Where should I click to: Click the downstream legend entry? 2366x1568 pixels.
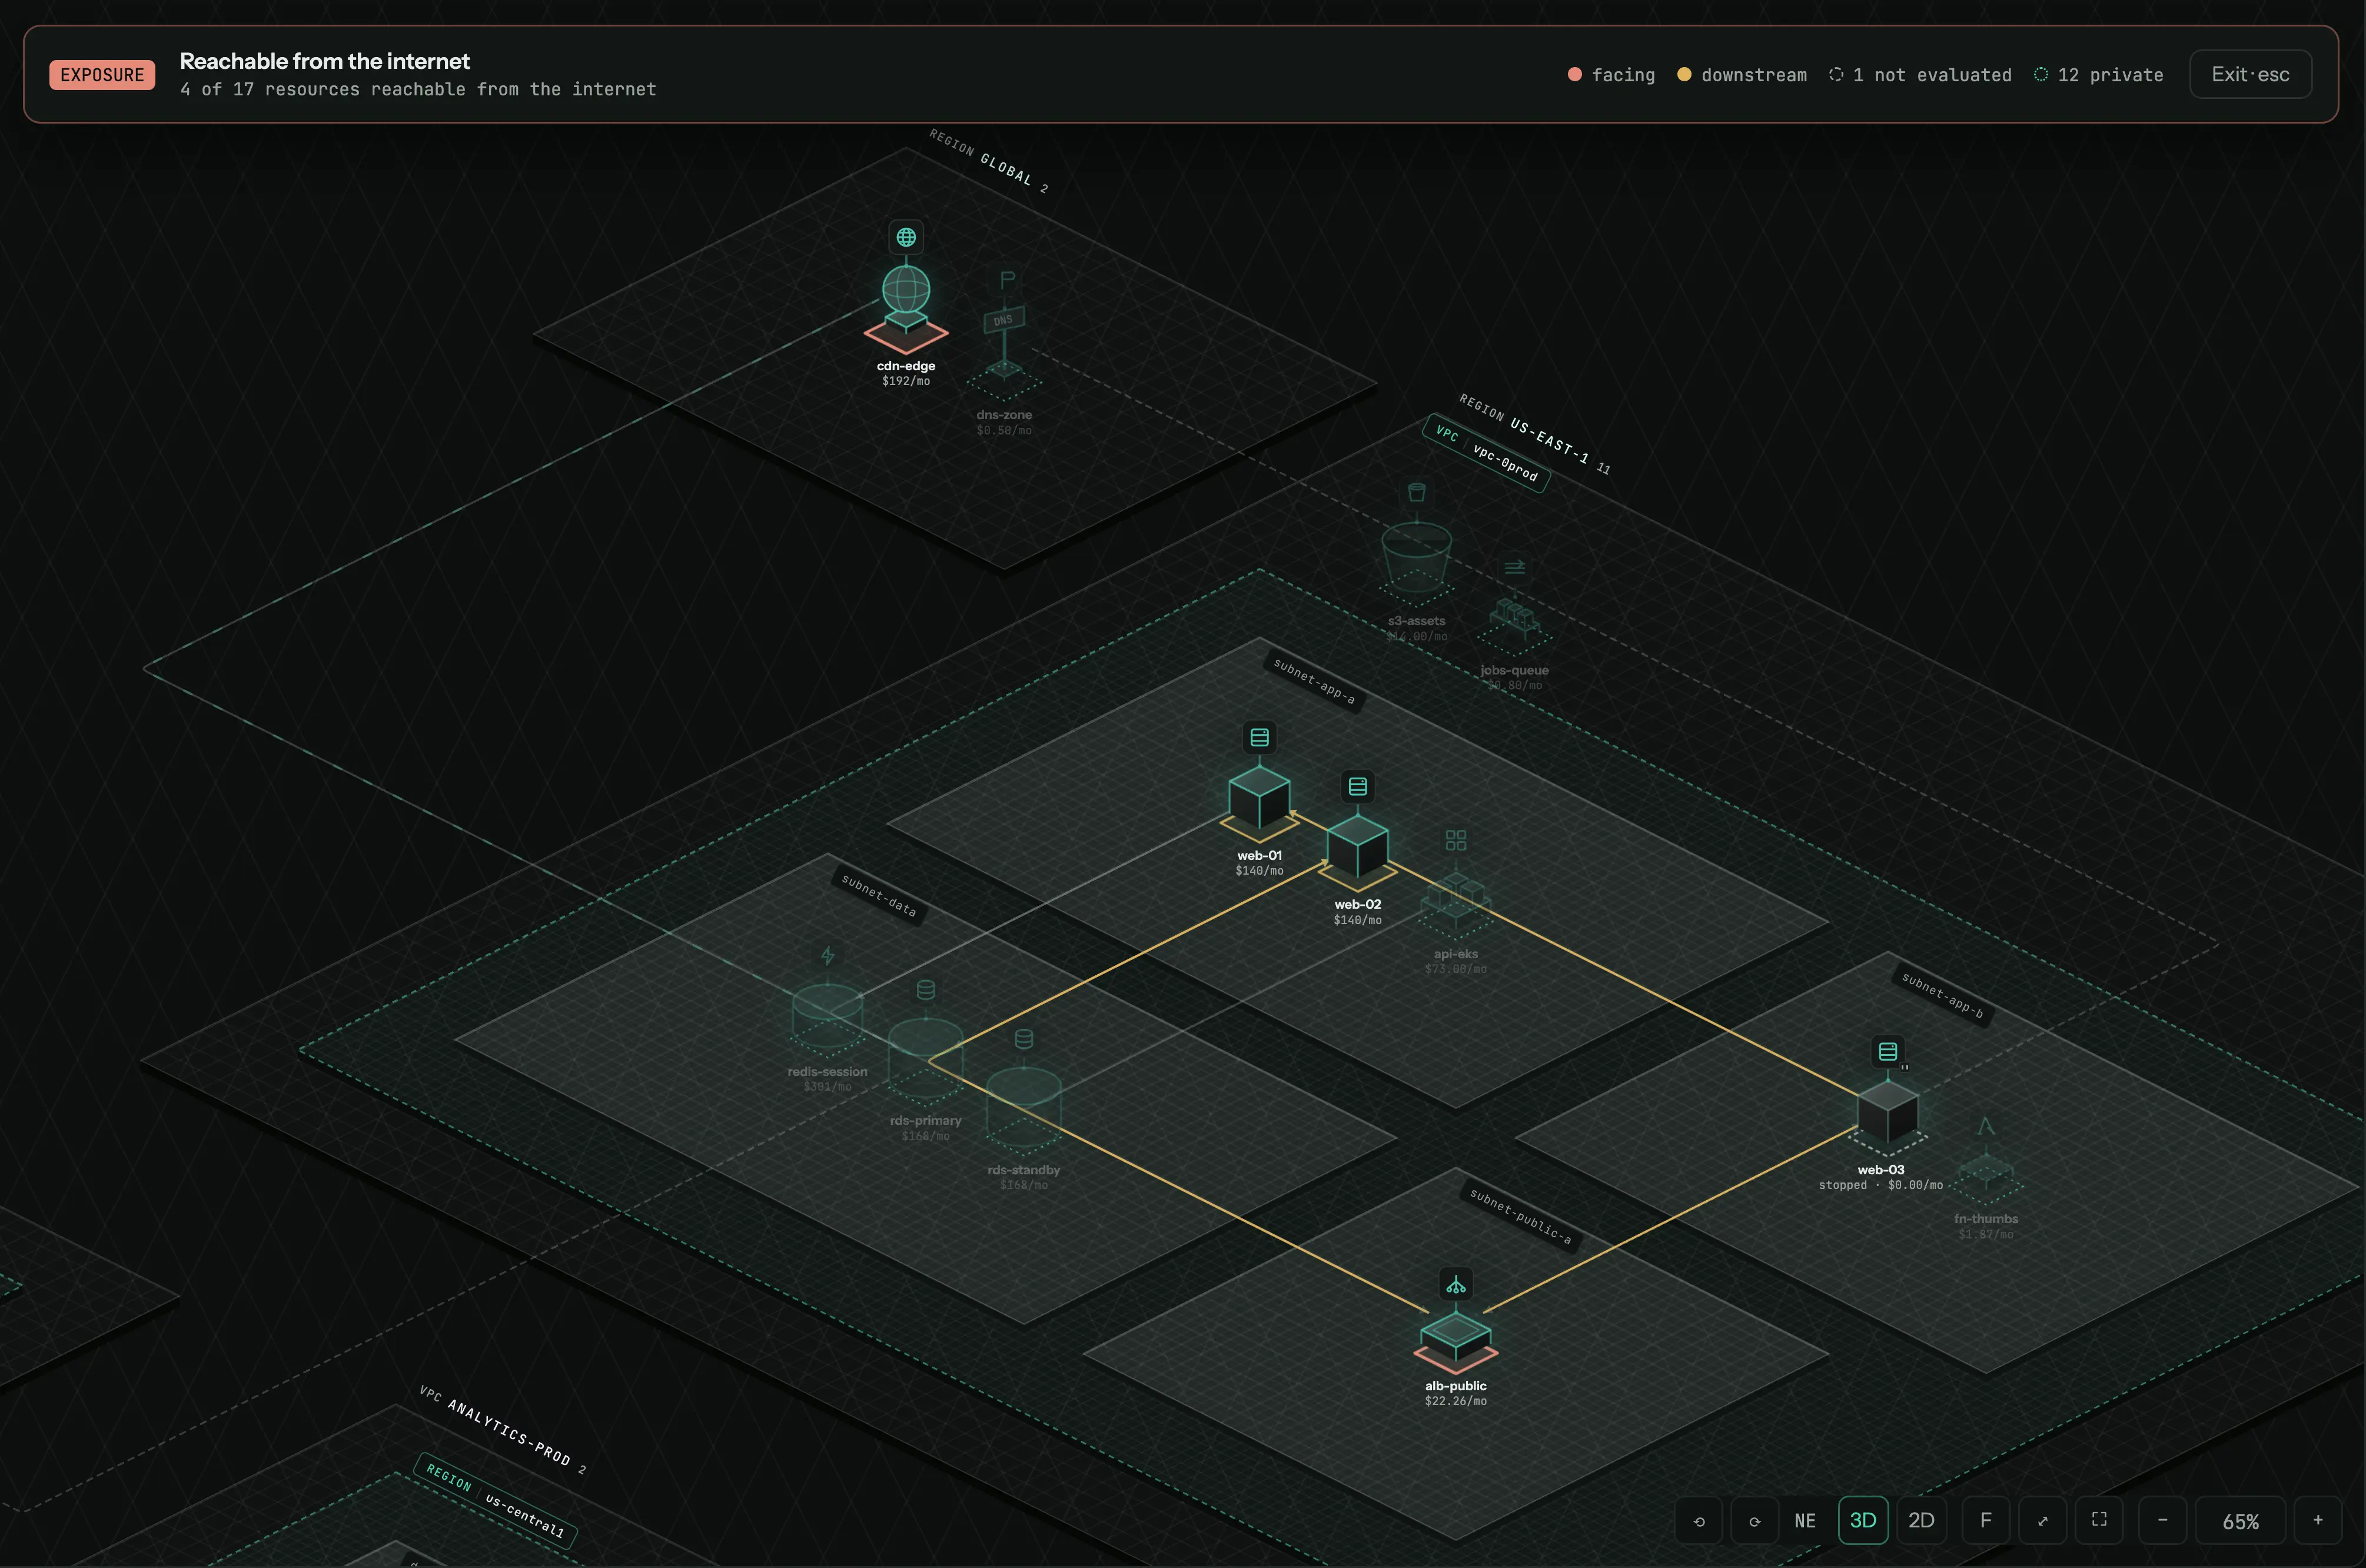click(1742, 75)
